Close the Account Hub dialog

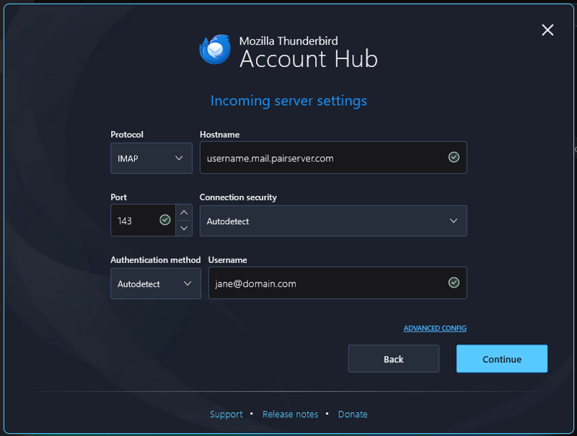[x=547, y=30]
